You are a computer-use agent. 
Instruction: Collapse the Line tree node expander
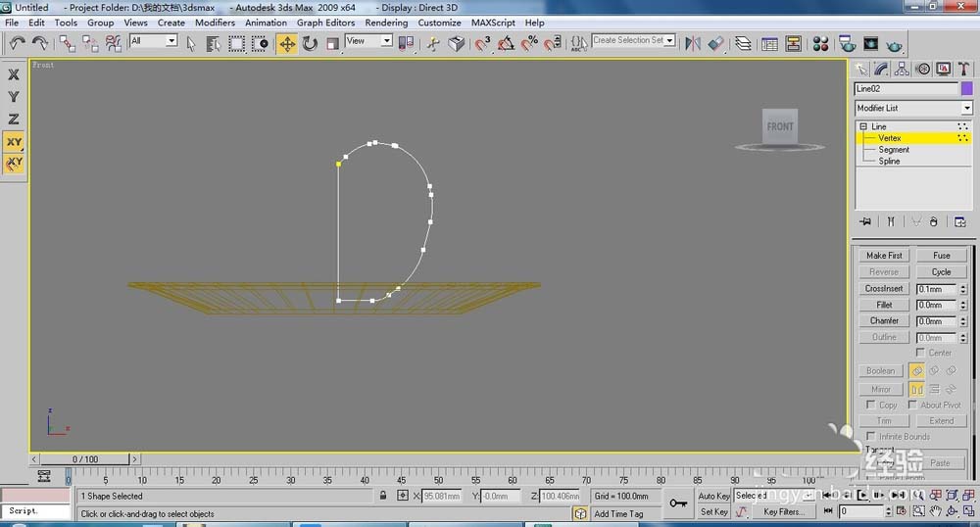pyautogui.click(x=863, y=126)
